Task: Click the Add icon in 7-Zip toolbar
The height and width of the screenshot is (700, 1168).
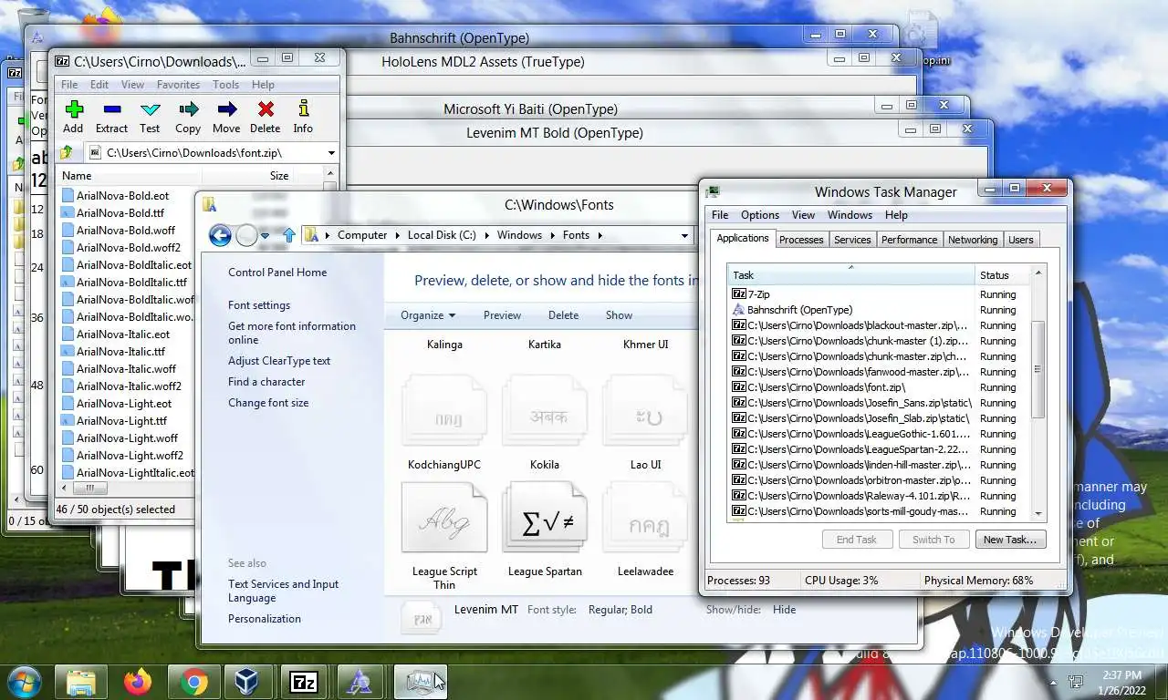Action: [74, 110]
